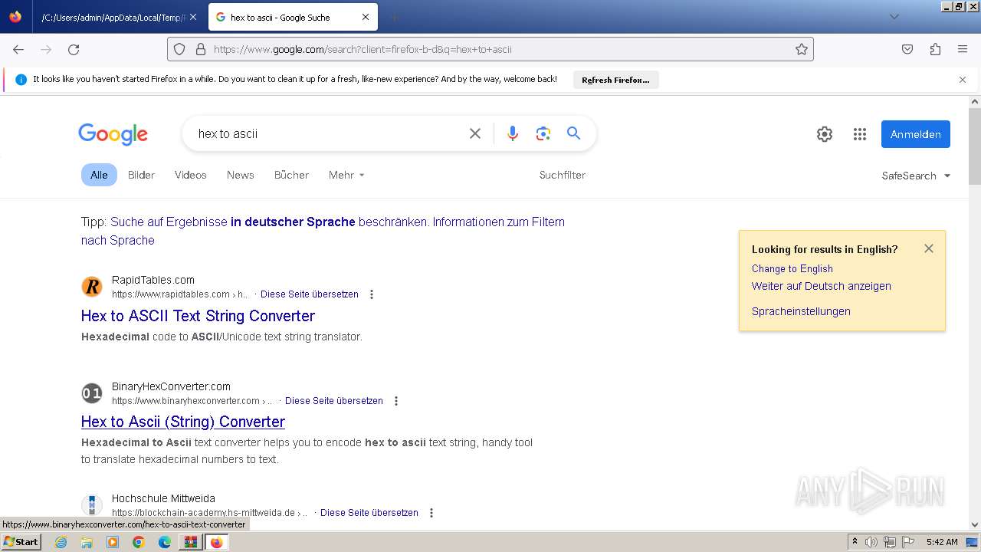Click the Refresh Firefox… button

[x=615, y=80]
